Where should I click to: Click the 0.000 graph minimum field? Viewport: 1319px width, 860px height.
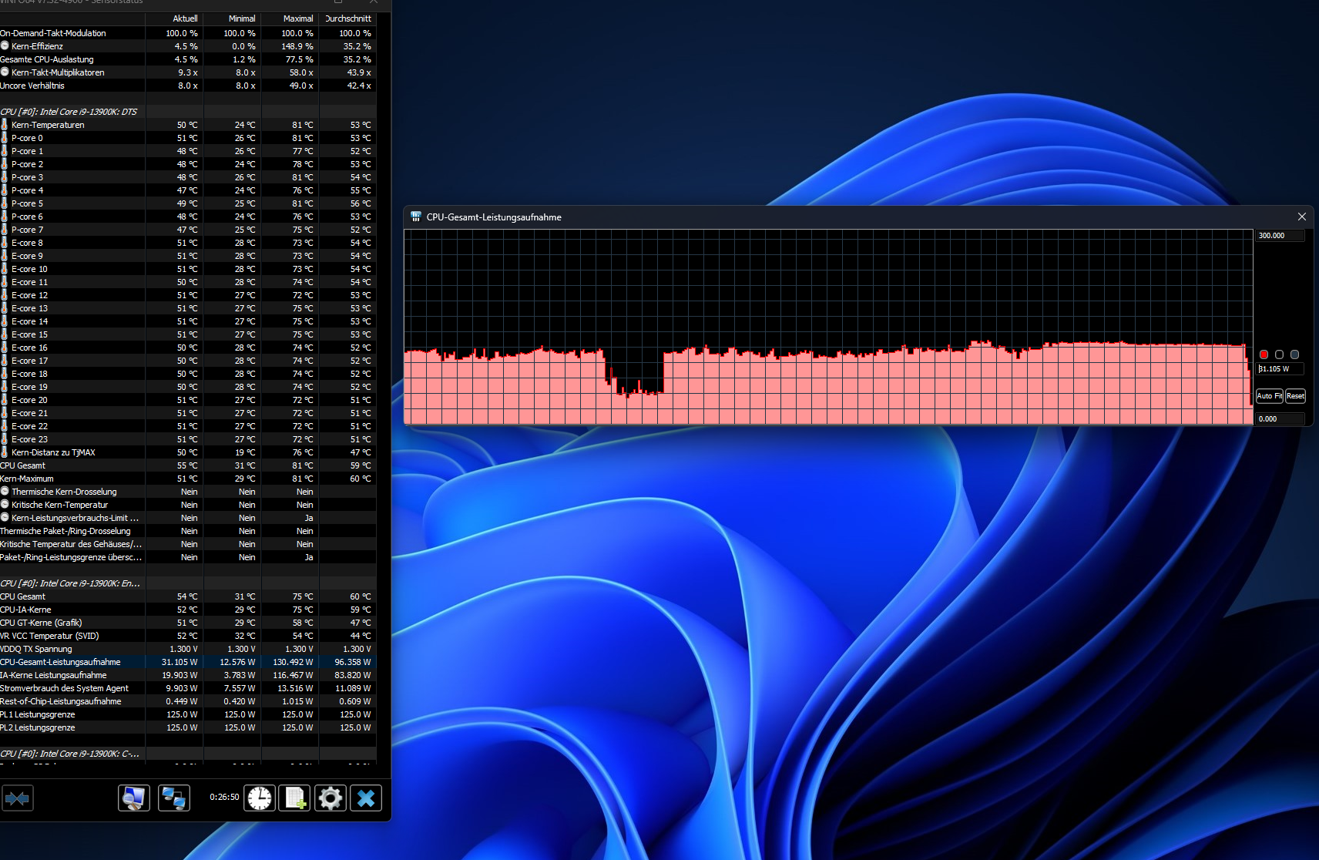pos(1280,419)
